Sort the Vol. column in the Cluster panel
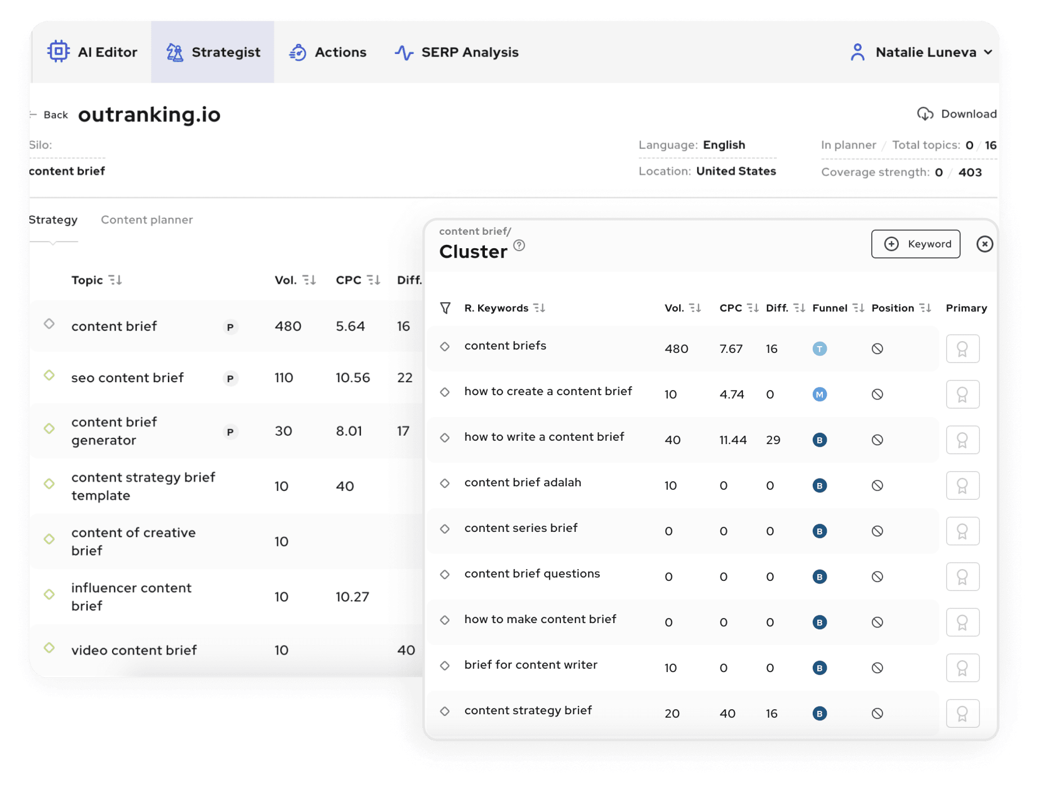Image resolution: width=1043 pixels, height=788 pixels. [x=696, y=307]
